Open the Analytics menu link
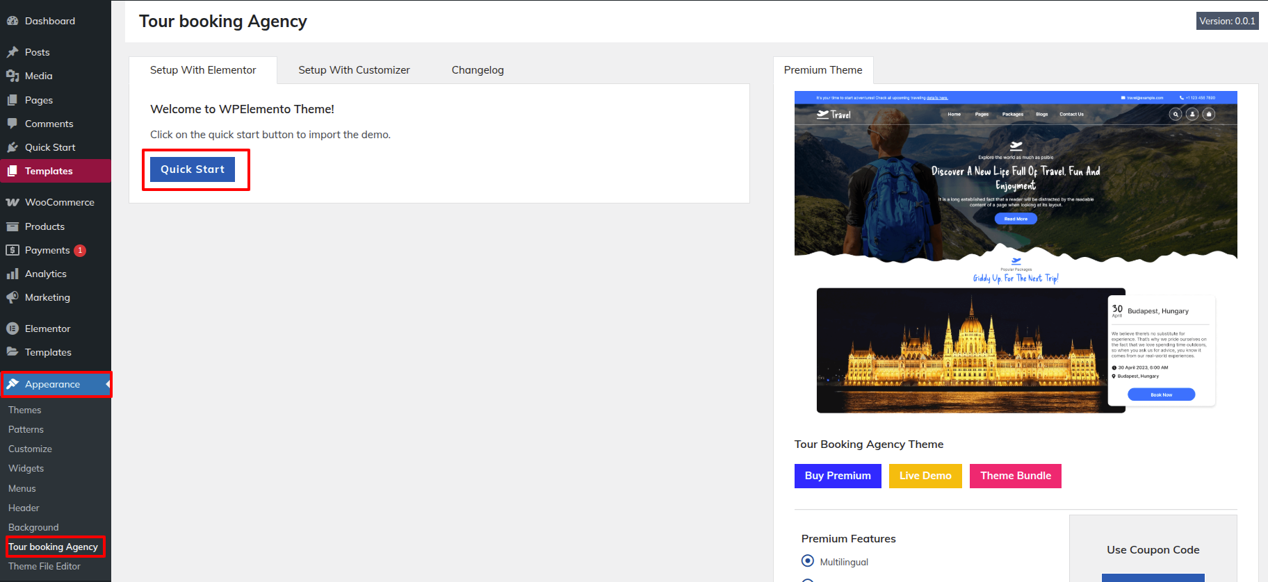Viewport: 1268px width, 582px height. pos(46,274)
